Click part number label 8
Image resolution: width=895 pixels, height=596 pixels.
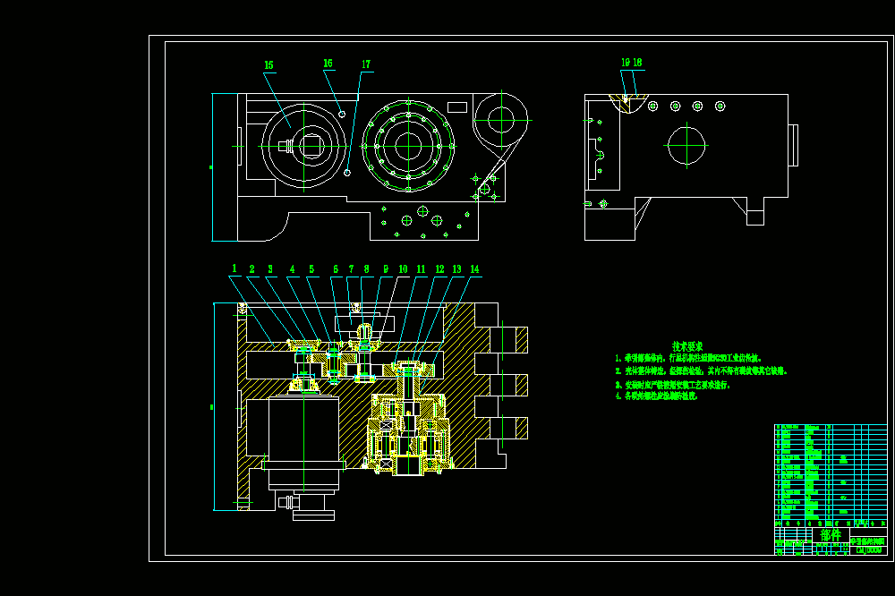[x=366, y=268]
